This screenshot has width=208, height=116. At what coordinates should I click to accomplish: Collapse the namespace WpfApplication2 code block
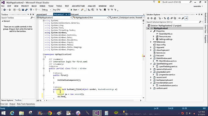44,54
